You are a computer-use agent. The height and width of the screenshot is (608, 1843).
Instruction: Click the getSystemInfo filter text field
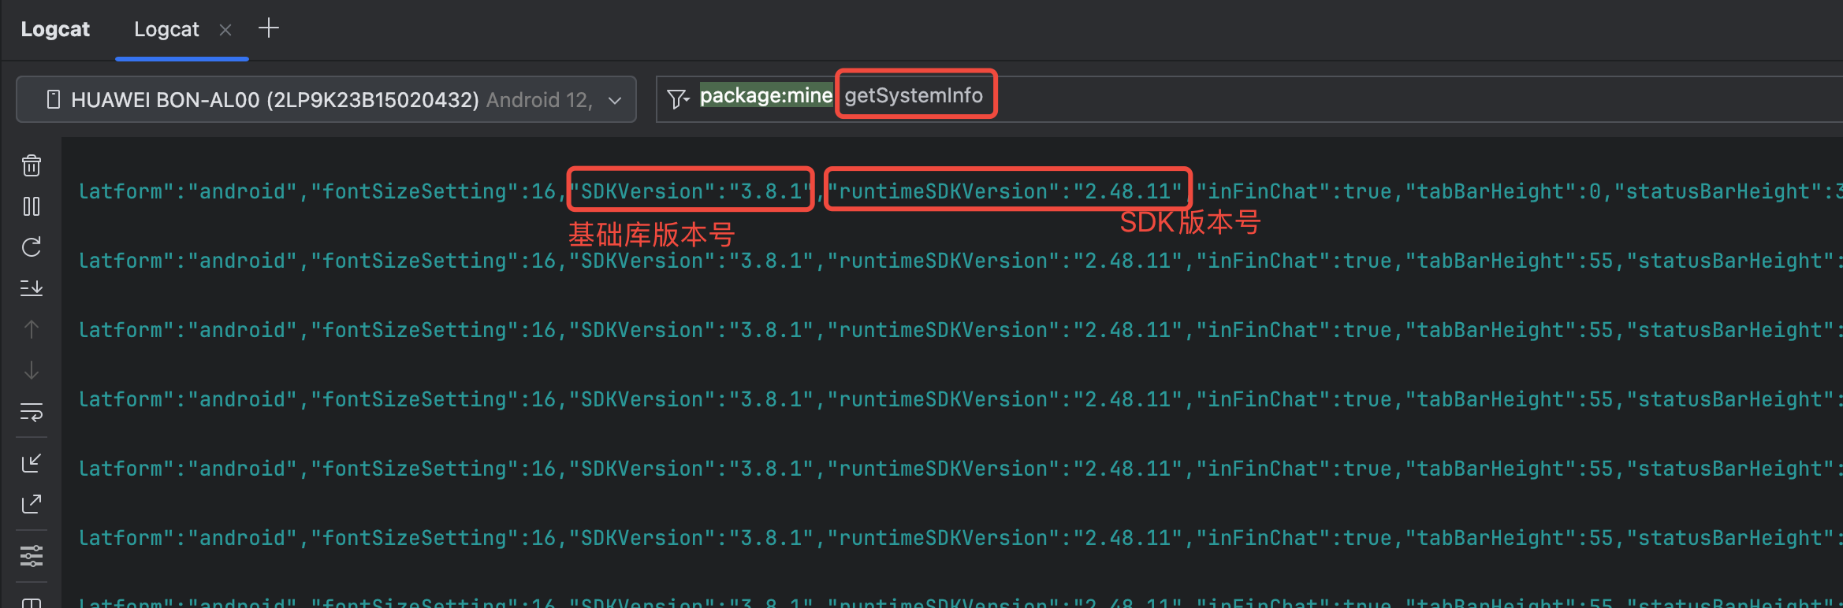pos(914,96)
